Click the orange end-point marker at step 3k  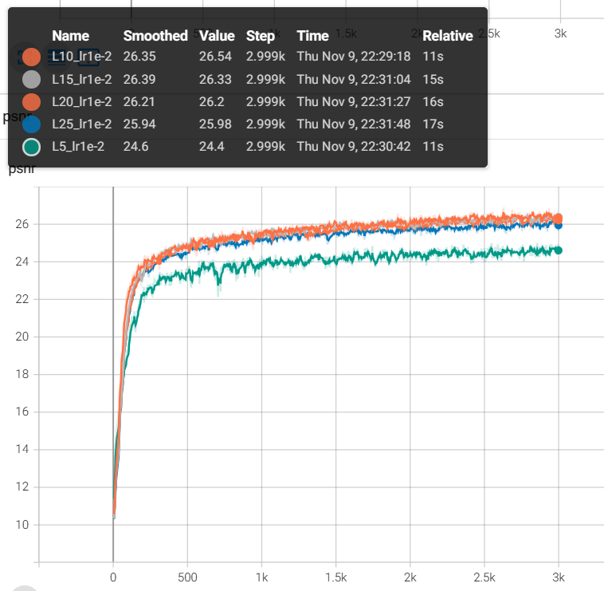coord(559,218)
